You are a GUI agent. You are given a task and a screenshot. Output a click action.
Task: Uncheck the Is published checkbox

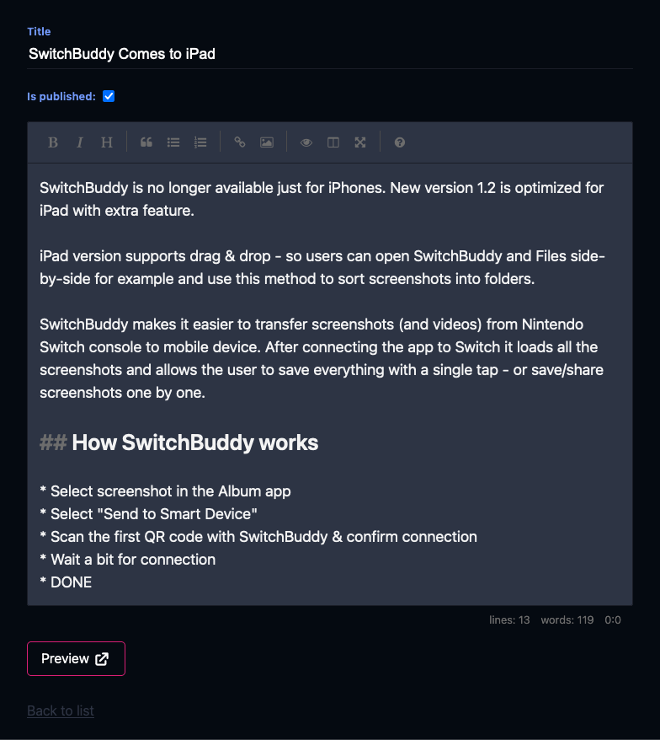pyautogui.click(x=109, y=96)
